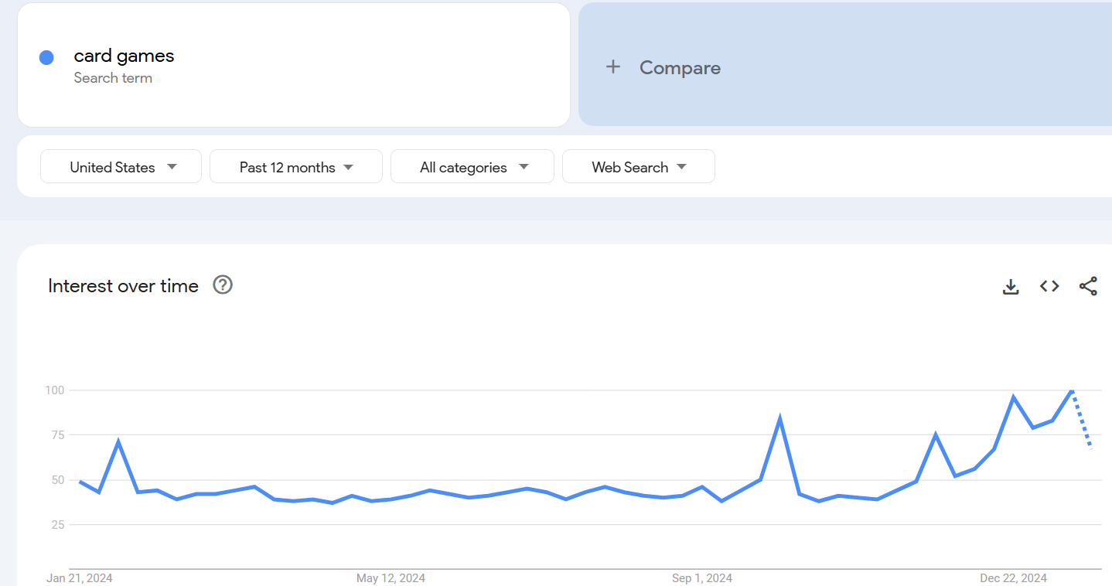Click the 100 mark on the y-axis

(54, 390)
